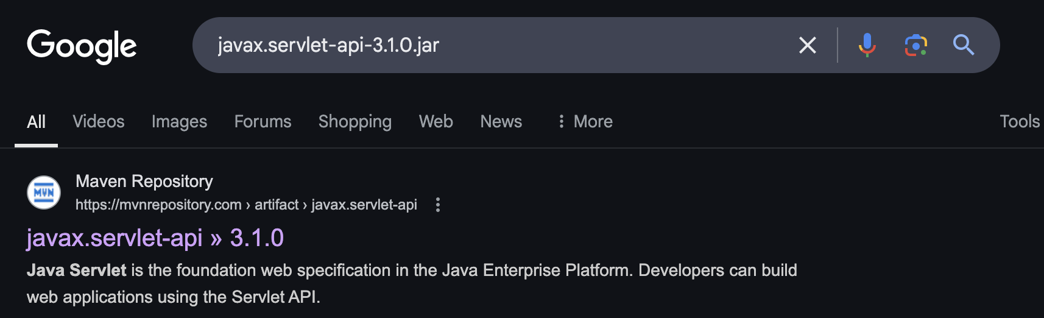Start voice search with microphone icon
The width and height of the screenshot is (1044, 318).
[x=867, y=45]
